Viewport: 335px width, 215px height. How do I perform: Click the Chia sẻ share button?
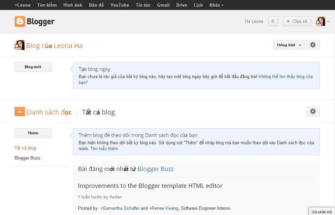point(297,21)
